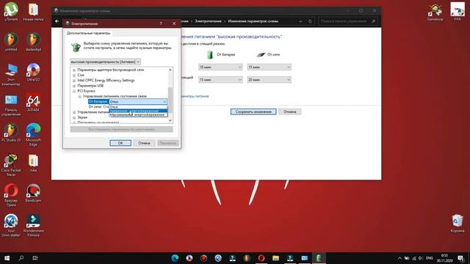470x264 pixels.
Task: Select the Браузер Opera desktop icon
Action: [11, 195]
